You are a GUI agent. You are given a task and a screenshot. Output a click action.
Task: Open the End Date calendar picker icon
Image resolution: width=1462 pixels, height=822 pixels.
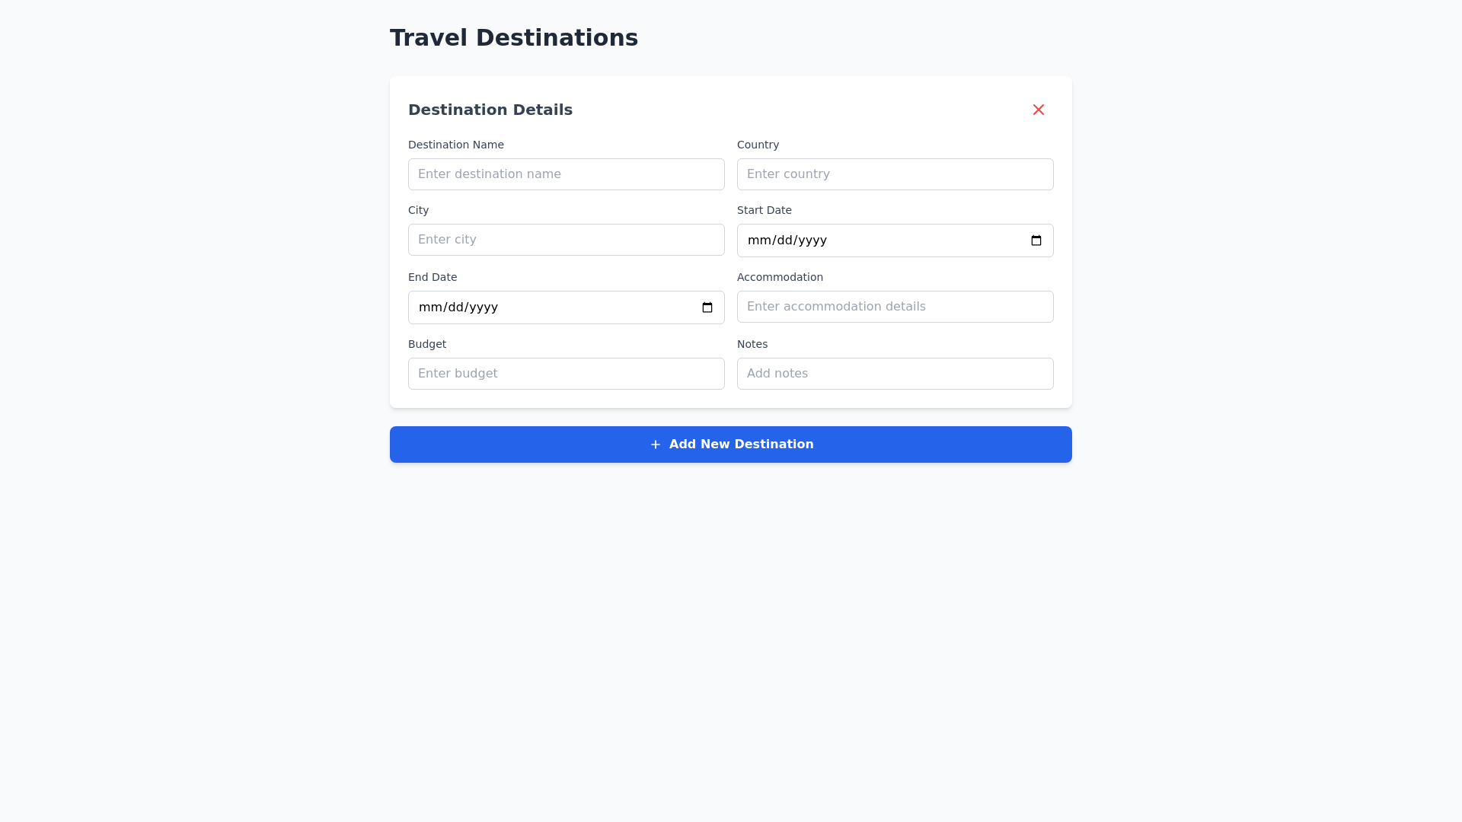pos(707,307)
